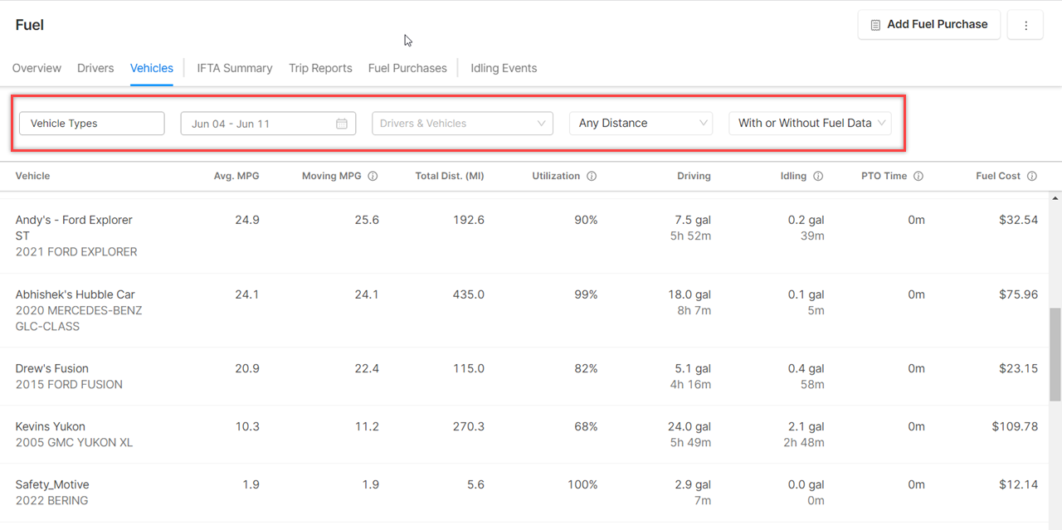
Task: Click the Add Fuel Purchase button
Action: [x=928, y=25]
